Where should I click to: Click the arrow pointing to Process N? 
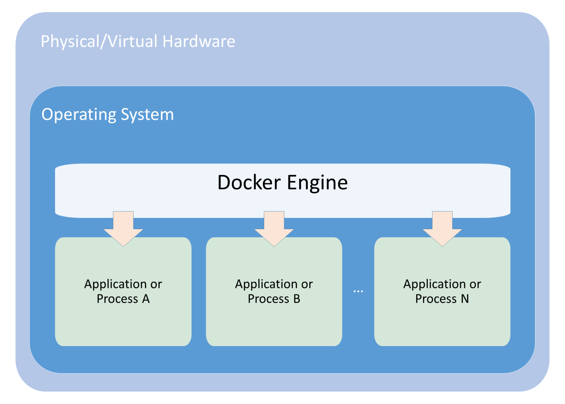click(442, 229)
